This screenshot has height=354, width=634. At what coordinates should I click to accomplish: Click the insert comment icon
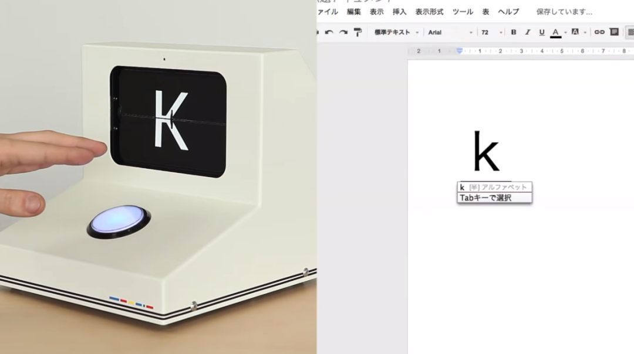coord(614,32)
